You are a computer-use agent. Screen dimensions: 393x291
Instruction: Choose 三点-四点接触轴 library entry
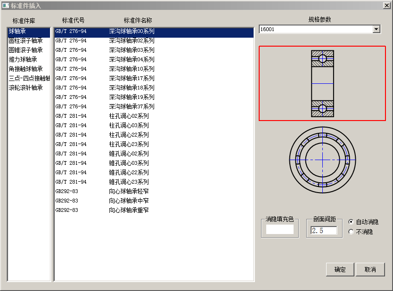click(29, 78)
